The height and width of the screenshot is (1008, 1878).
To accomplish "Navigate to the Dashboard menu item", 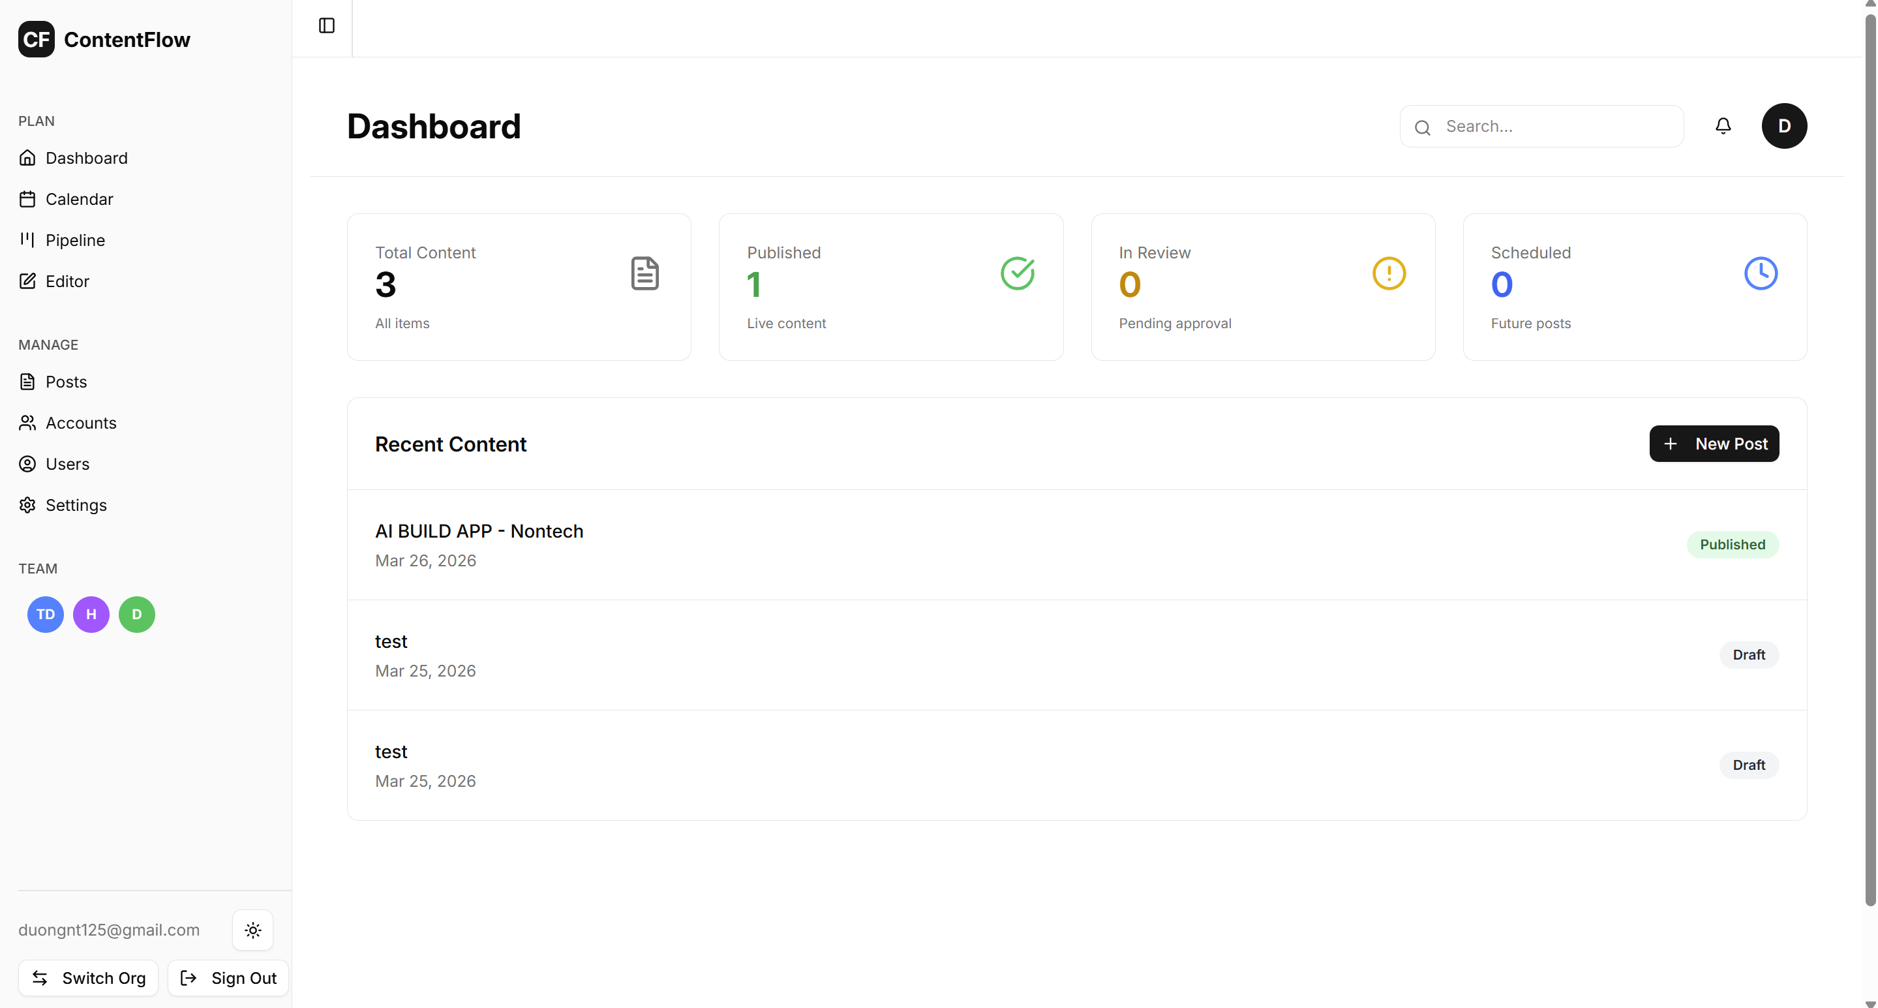I will 86,157.
